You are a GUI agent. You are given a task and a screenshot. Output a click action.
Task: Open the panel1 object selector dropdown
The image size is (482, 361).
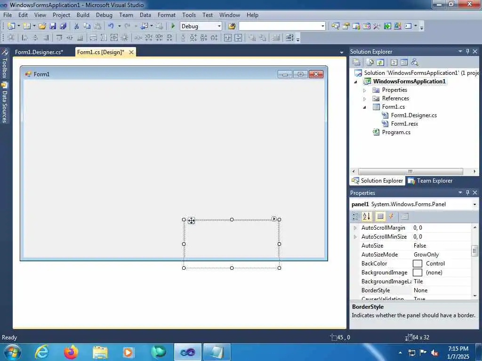pos(474,204)
